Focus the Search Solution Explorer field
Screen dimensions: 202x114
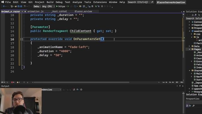tap(194, 18)
